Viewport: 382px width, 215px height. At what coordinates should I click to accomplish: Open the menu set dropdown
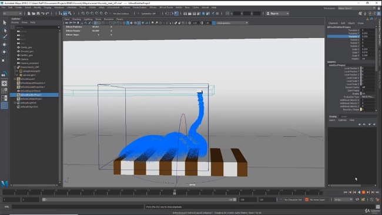point(12,14)
